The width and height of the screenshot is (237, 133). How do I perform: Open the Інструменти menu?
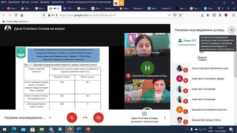[x=58, y=2]
